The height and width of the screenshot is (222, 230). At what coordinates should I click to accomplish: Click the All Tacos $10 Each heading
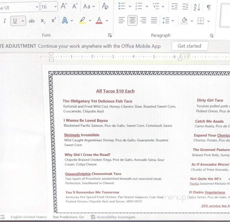click(115, 91)
